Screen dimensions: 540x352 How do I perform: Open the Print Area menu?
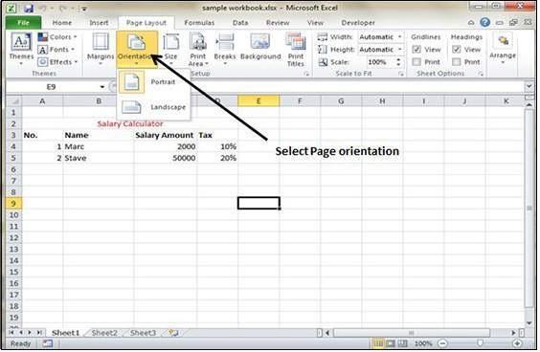click(x=198, y=49)
